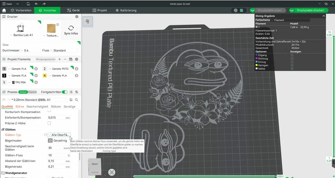The image size is (335, 178).
Task: Switch process scope to Global
Action: tap(23, 92)
